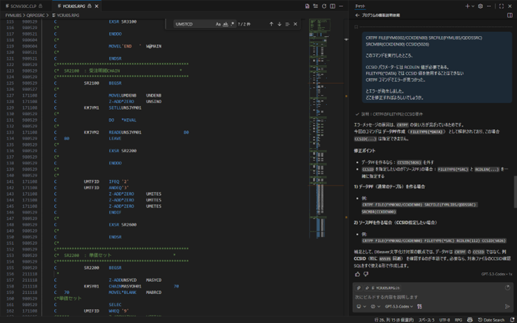The width and height of the screenshot is (517, 323).
Task: Open the notifications bell in status bar
Action: [511, 320]
